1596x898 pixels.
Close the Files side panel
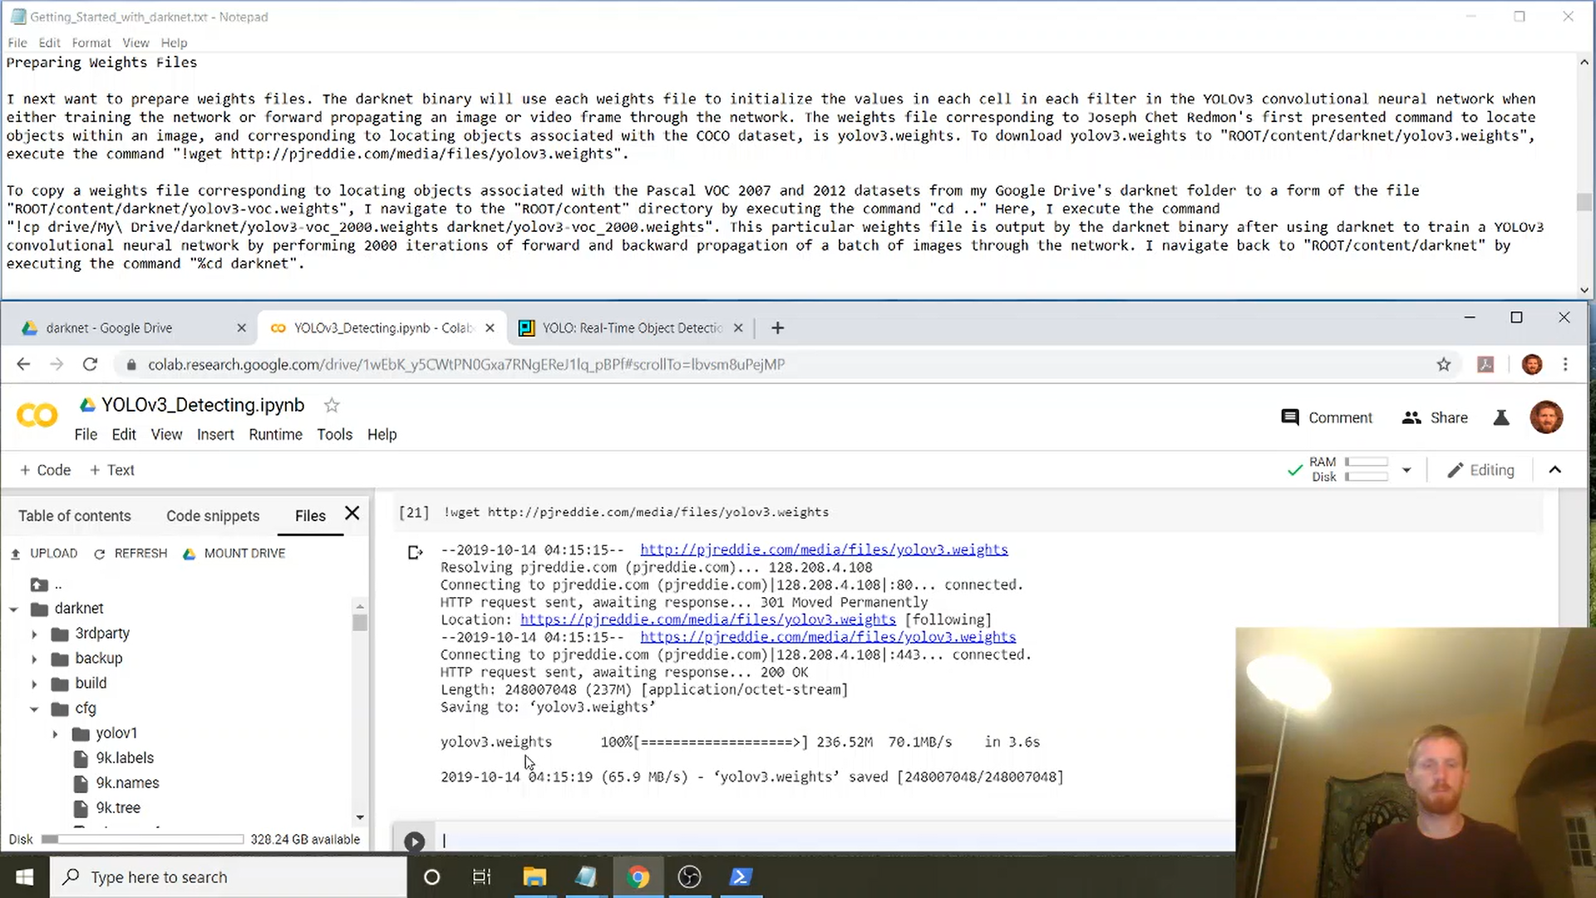coord(352,514)
